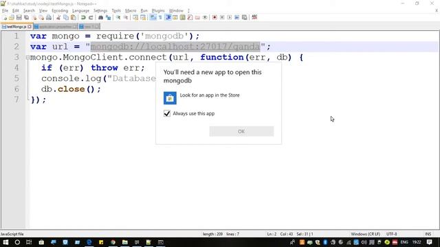The width and height of the screenshot is (440, 247).
Task: Open the Settings menu
Action: 100,11
